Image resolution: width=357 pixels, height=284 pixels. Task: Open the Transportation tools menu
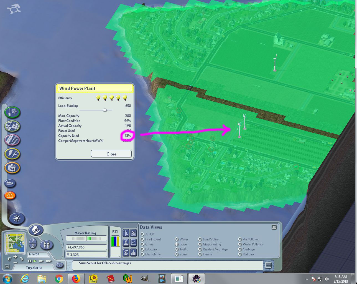tap(12, 140)
